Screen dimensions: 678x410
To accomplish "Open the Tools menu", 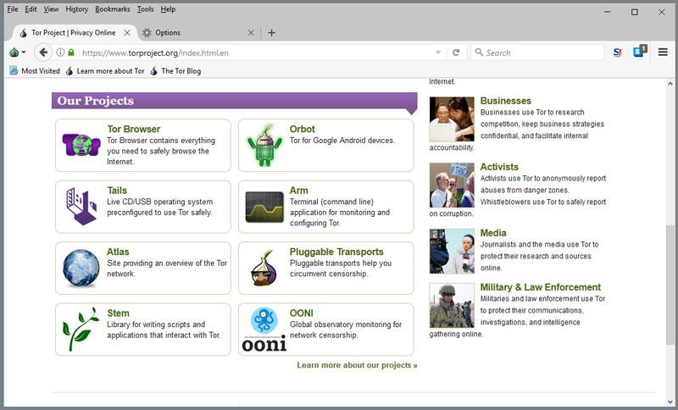I will [145, 9].
